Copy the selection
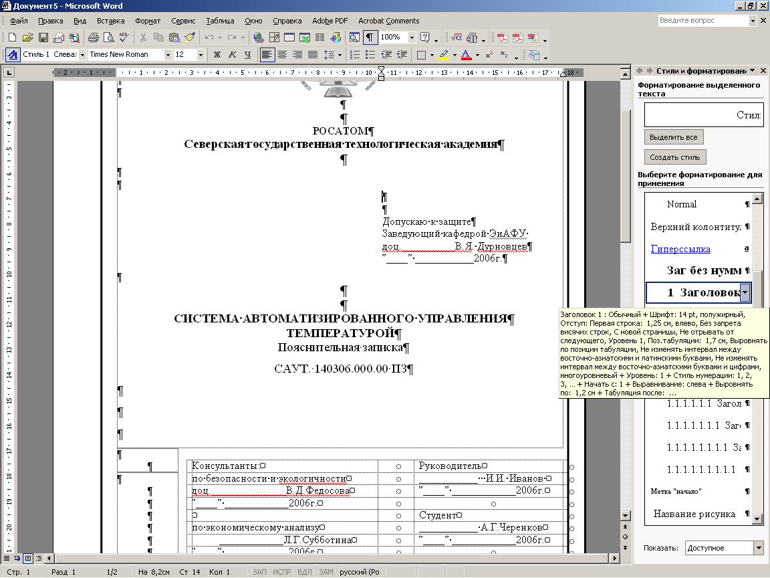Screen dimensions: 770x578 158,37
